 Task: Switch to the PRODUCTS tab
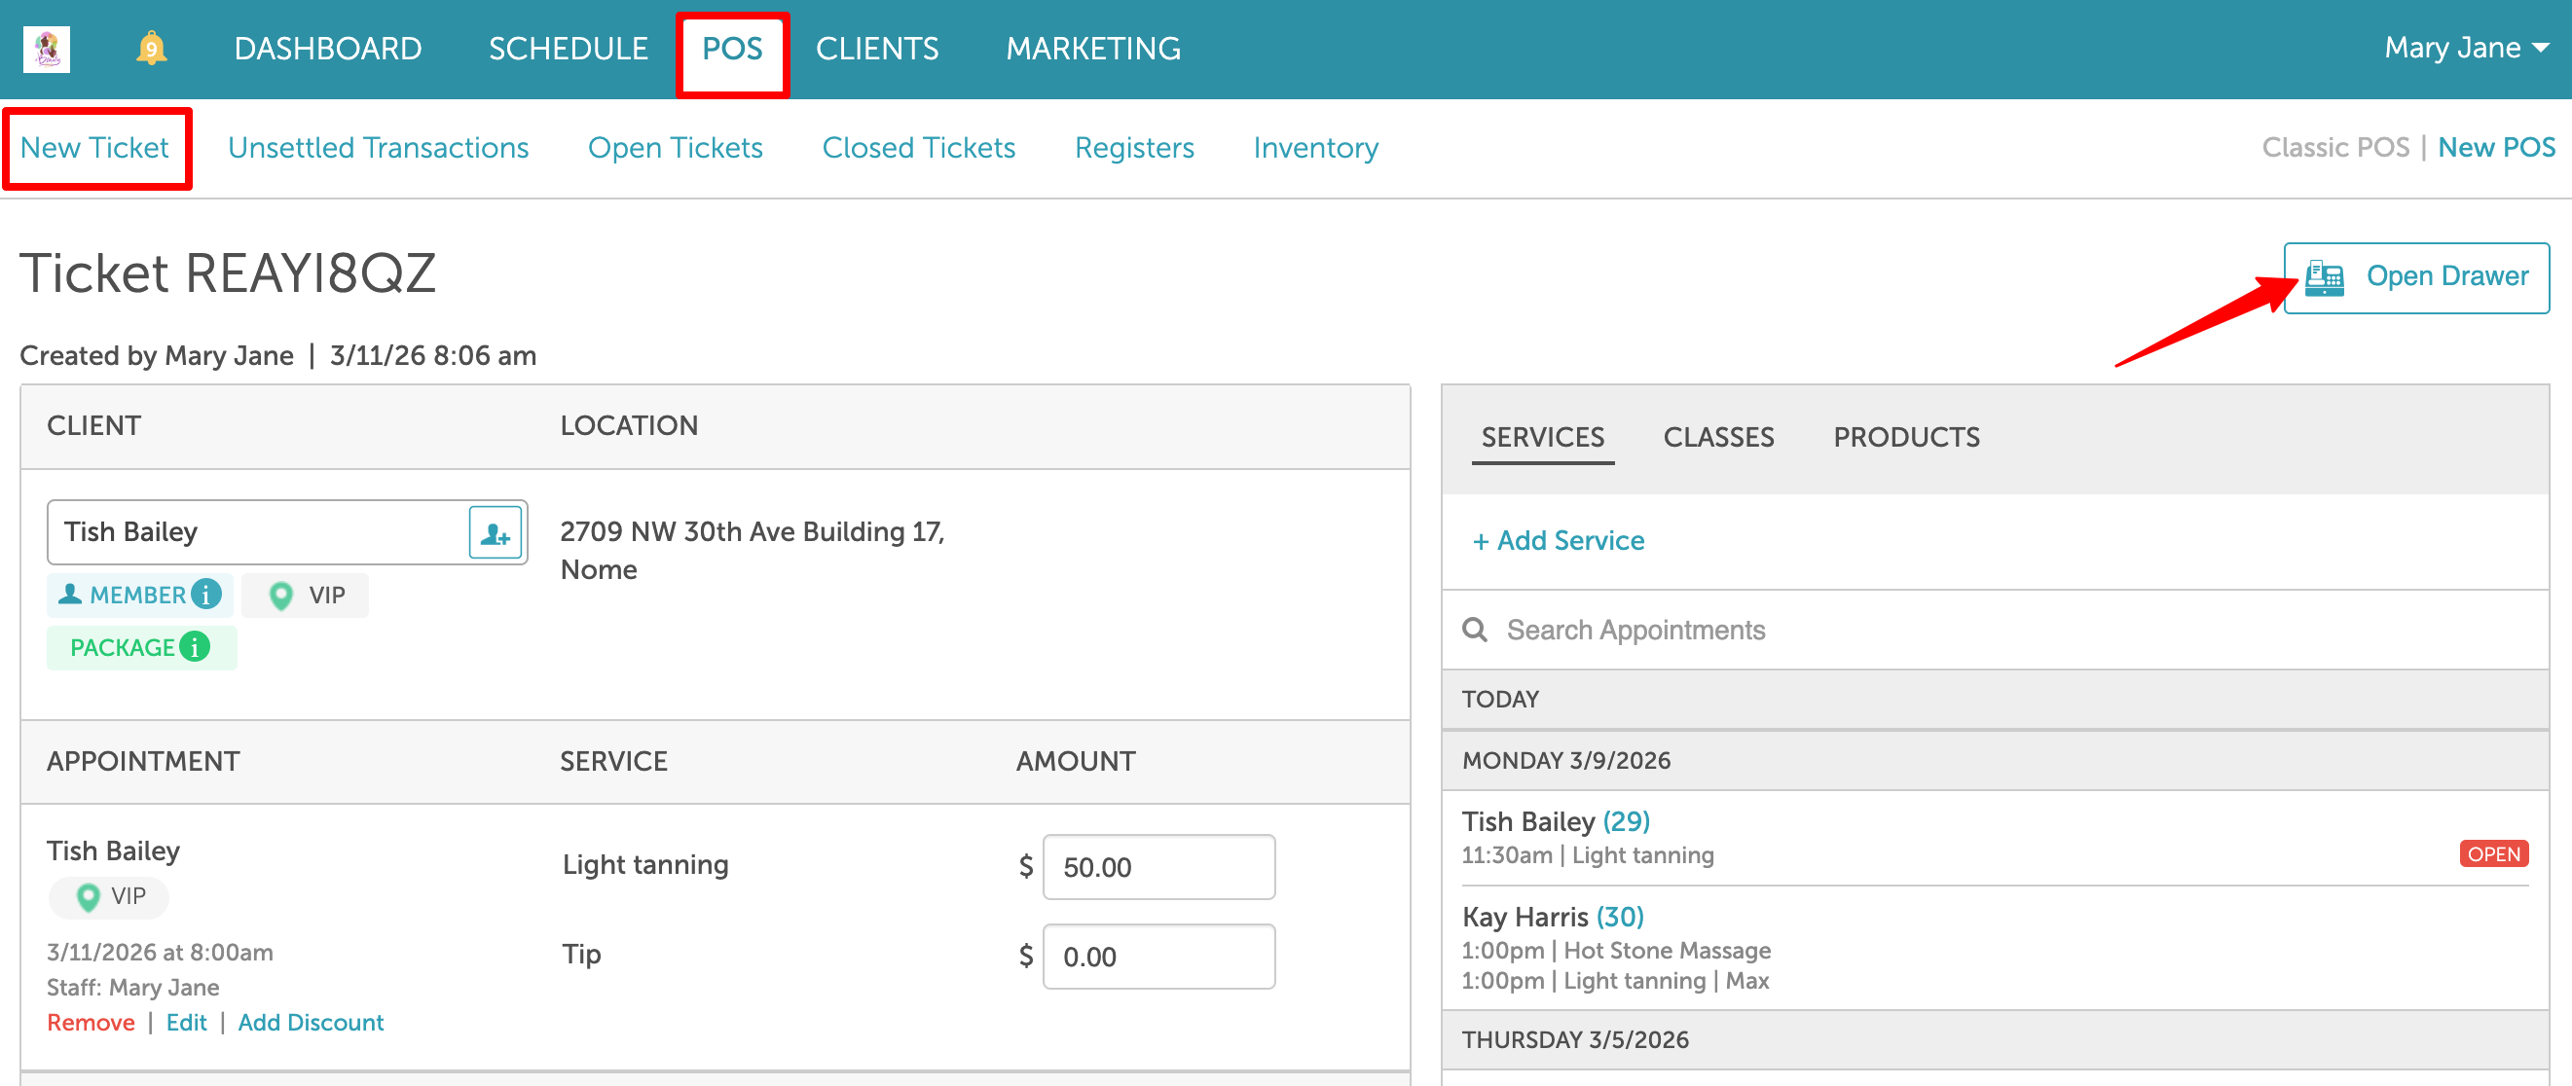[1906, 437]
